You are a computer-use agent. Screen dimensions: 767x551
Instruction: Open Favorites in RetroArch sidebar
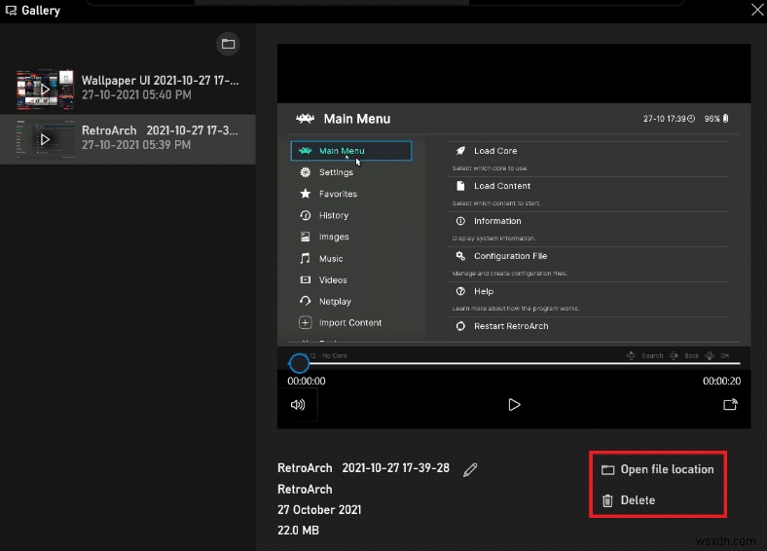338,194
